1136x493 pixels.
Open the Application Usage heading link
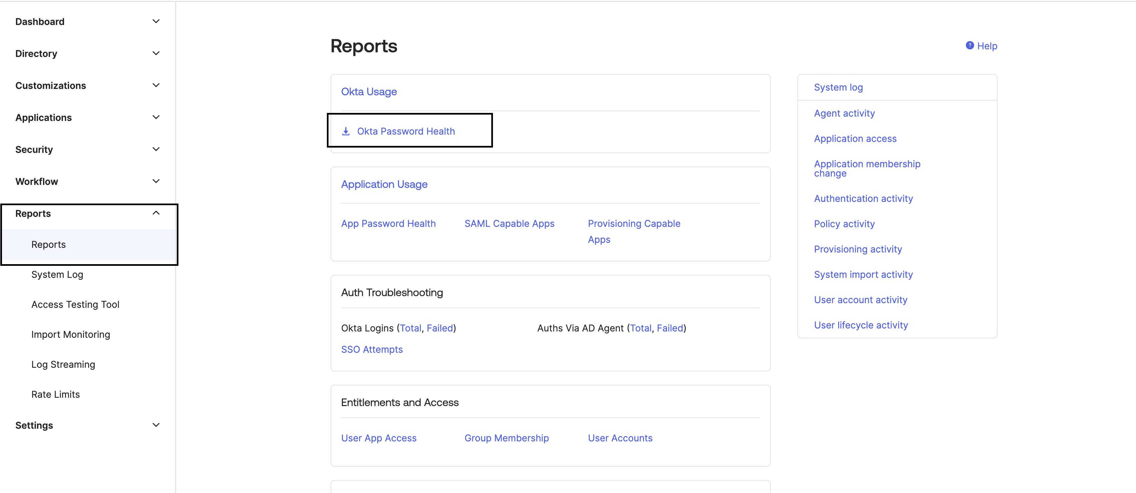click(x=384, y=184)
